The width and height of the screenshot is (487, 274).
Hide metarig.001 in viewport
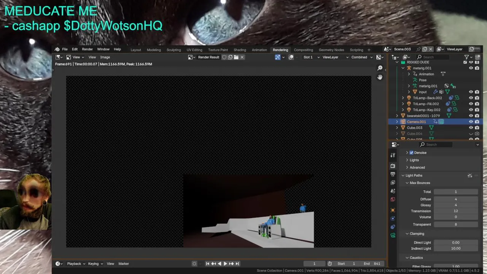tap(471, 68)
